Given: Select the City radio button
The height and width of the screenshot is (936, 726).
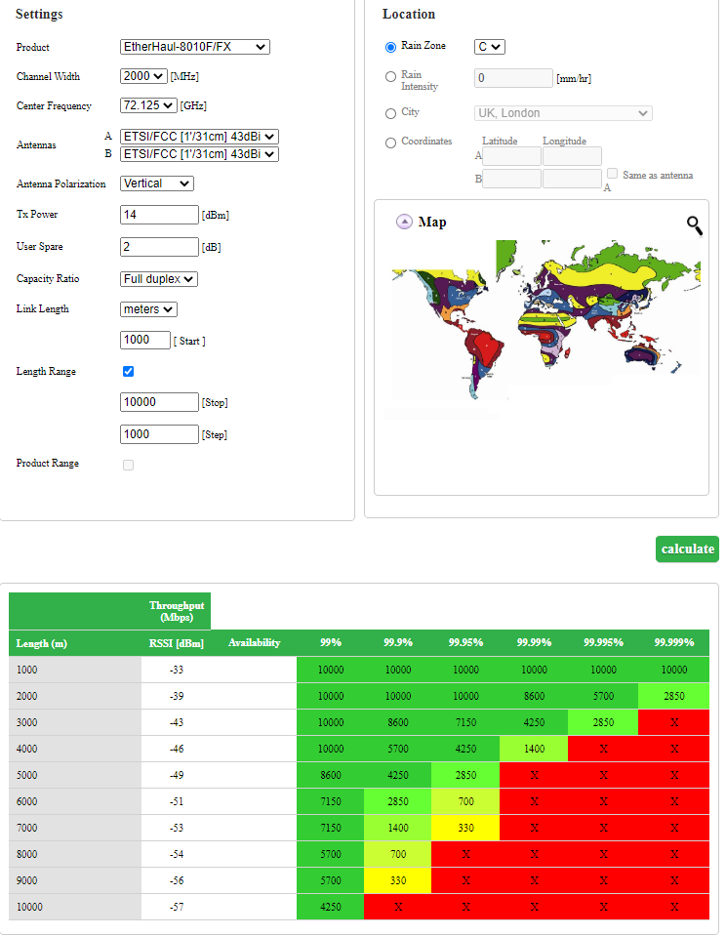Looking at the screenshot, I should pos(390,113).
